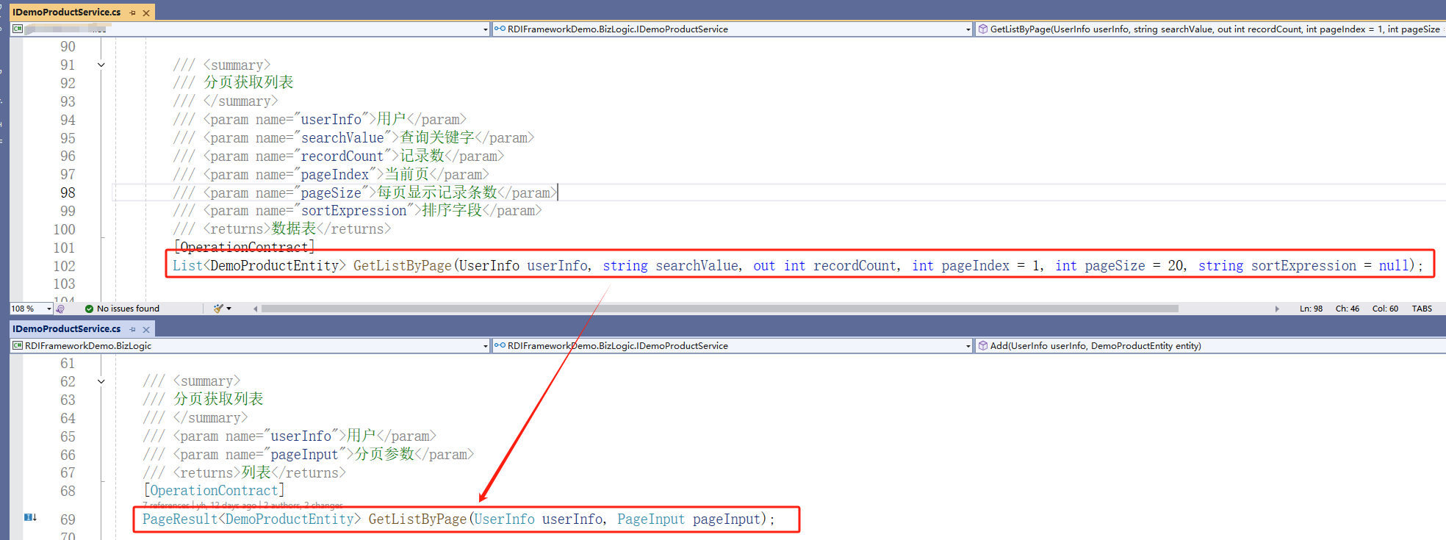Click the TABS indentation indicator
This screenshot has width=1446, height=540.
tap(1422, 309)
